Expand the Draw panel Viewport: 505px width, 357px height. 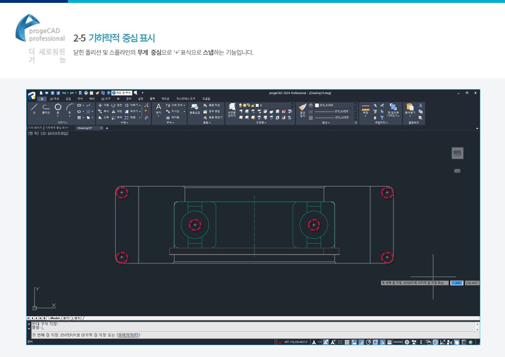click(62, 123)
